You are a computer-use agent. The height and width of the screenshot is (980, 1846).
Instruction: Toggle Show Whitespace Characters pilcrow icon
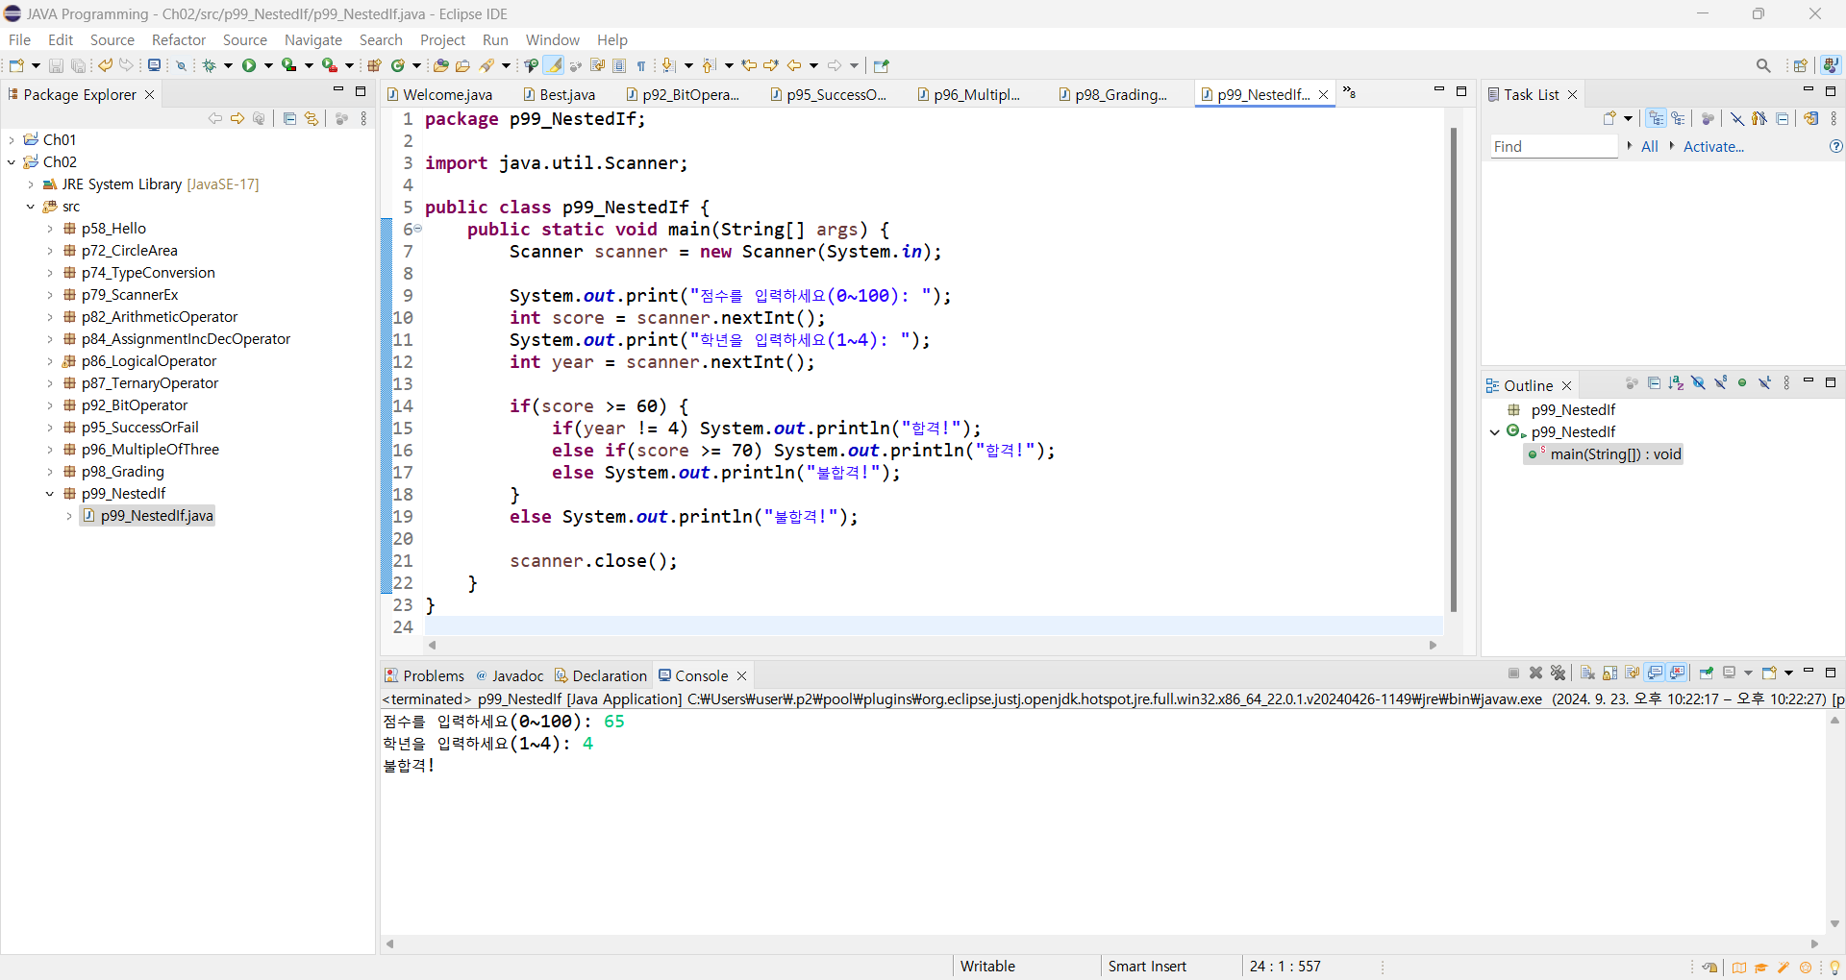641,65
